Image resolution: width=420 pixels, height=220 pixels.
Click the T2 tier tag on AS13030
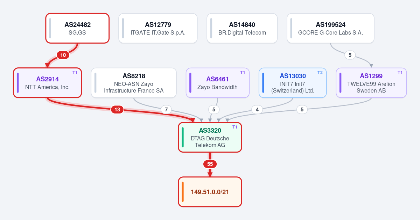(x=320, y=72)
